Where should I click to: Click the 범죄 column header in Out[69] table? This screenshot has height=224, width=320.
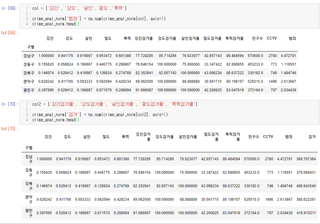(x=292, y=38)
